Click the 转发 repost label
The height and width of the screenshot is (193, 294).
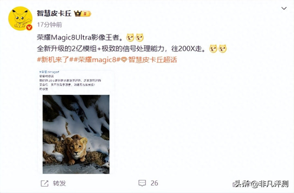[59, 183]
